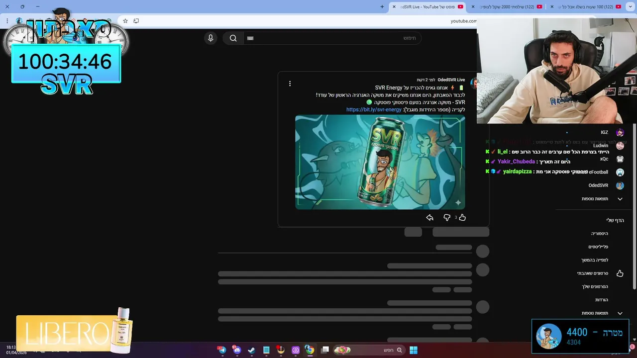Open היסטוריה (History) in sidebar

click(x=600, y=233)
